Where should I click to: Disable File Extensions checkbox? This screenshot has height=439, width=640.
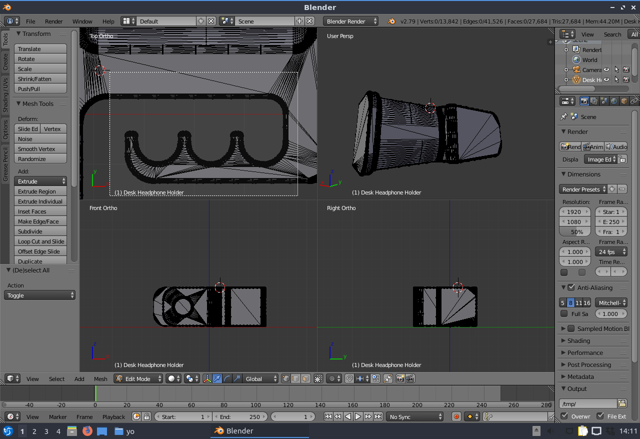click(x=599, y=416)
